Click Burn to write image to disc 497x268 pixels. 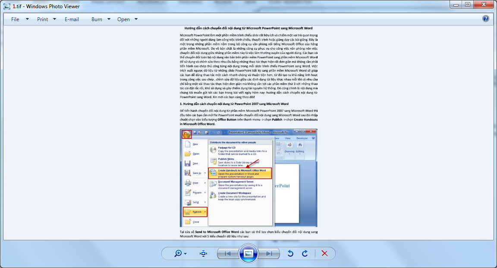pos(96,19)
